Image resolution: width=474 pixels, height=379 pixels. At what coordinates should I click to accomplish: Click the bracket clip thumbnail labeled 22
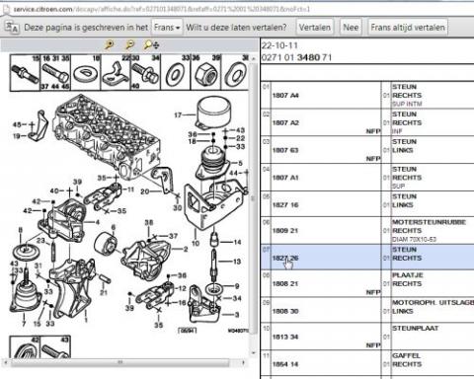pyautogui.click(x=116, y=72)
